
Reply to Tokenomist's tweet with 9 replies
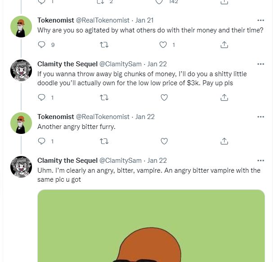click(x=42, y=45)
